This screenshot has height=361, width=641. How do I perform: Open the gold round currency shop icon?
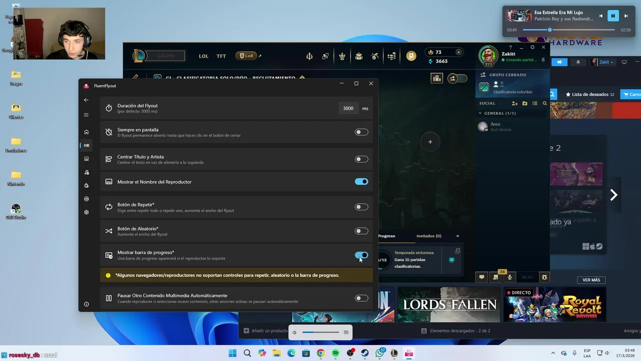(411, 56)
